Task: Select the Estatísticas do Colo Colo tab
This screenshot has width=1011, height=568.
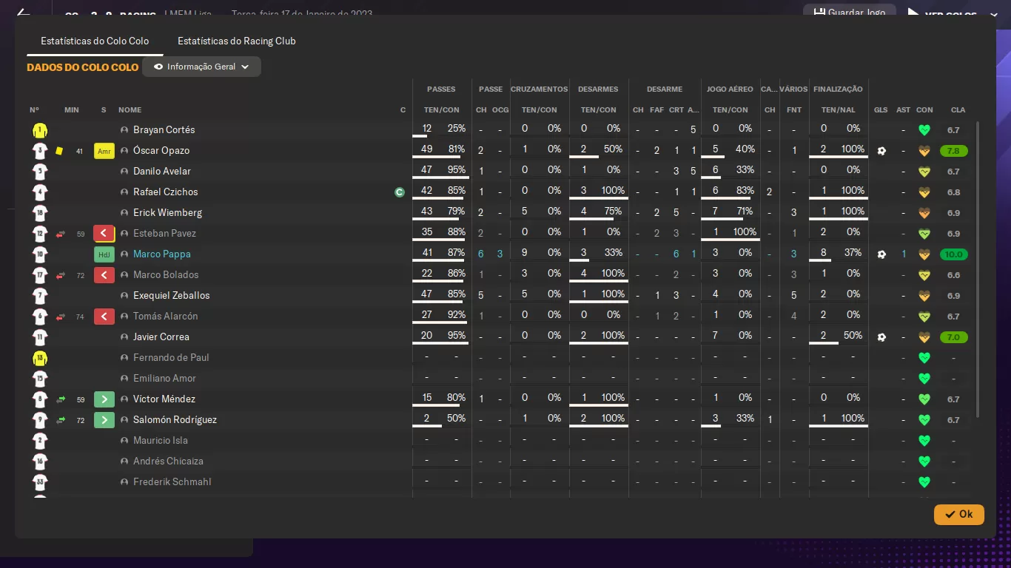Action: 95,41
